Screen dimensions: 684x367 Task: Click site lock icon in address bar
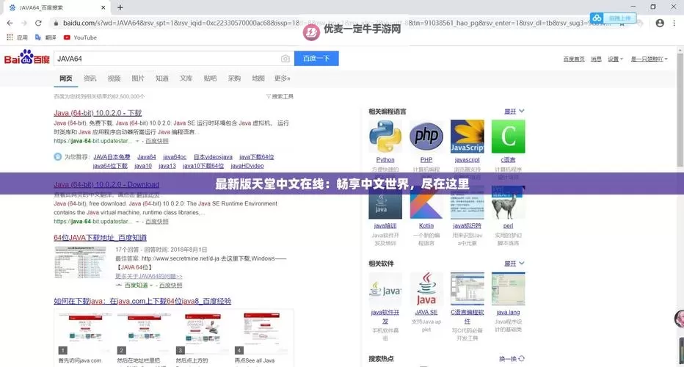[x=55, y=23]
